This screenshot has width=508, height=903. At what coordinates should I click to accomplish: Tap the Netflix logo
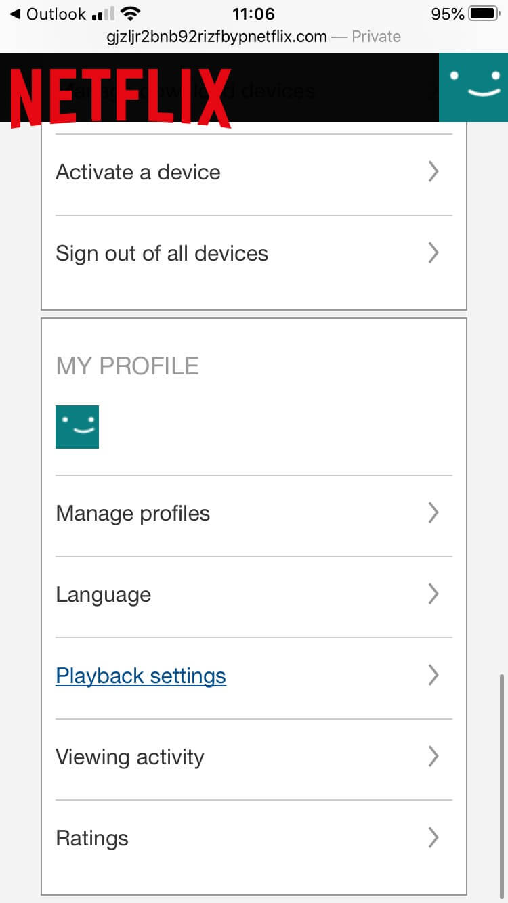click(x=121, y=97)
